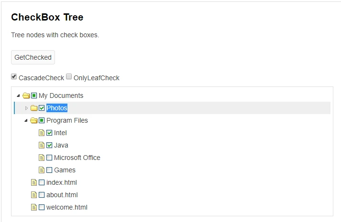341x222 pixels.
Task: Select the about.html tree item
Action: click(62, 195)
